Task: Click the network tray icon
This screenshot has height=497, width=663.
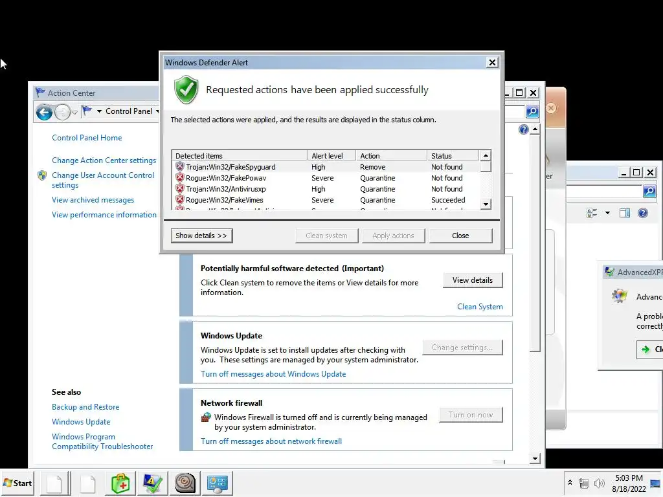Action: pyautogui.click(x=583, y=483)
